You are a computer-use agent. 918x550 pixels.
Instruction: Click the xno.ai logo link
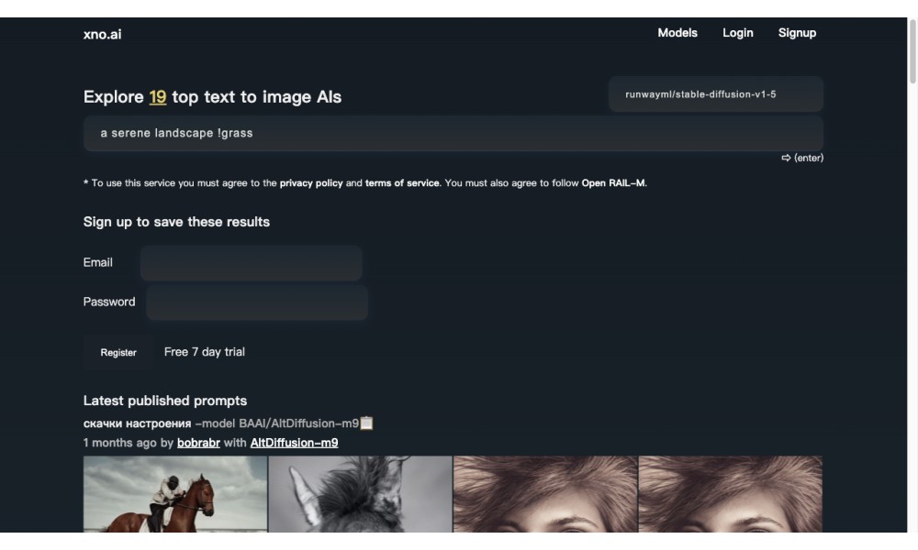point(103,34)
